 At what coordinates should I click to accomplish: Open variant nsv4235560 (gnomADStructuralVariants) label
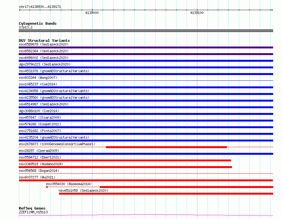pyautogui.click(x=54, y=97)
